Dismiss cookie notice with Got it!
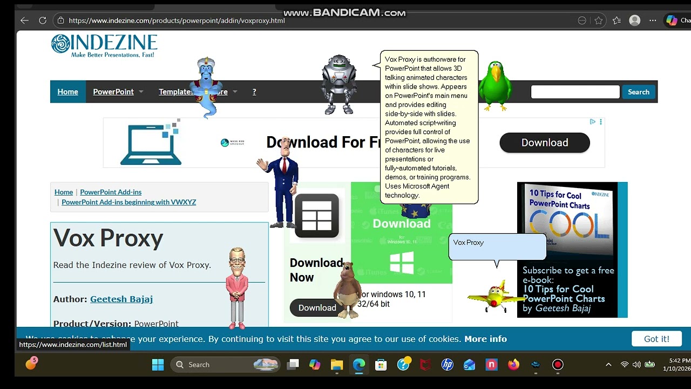 [x=656, y=339]
